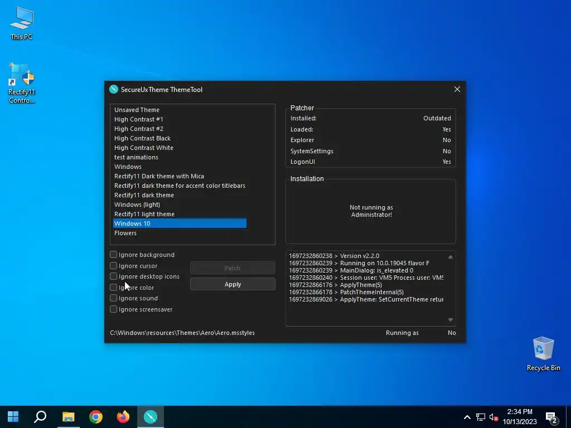The image size is (571, 428).
Task: Select Rectify11 dark theme for accent color titlebars
Action: pyautogui.click(x=180, y=186)
